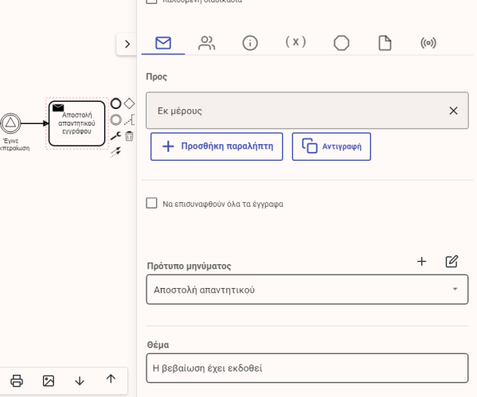
Task: Click the Θέμα subject input field
Action: pyautogui.click(x=307, y=368)
